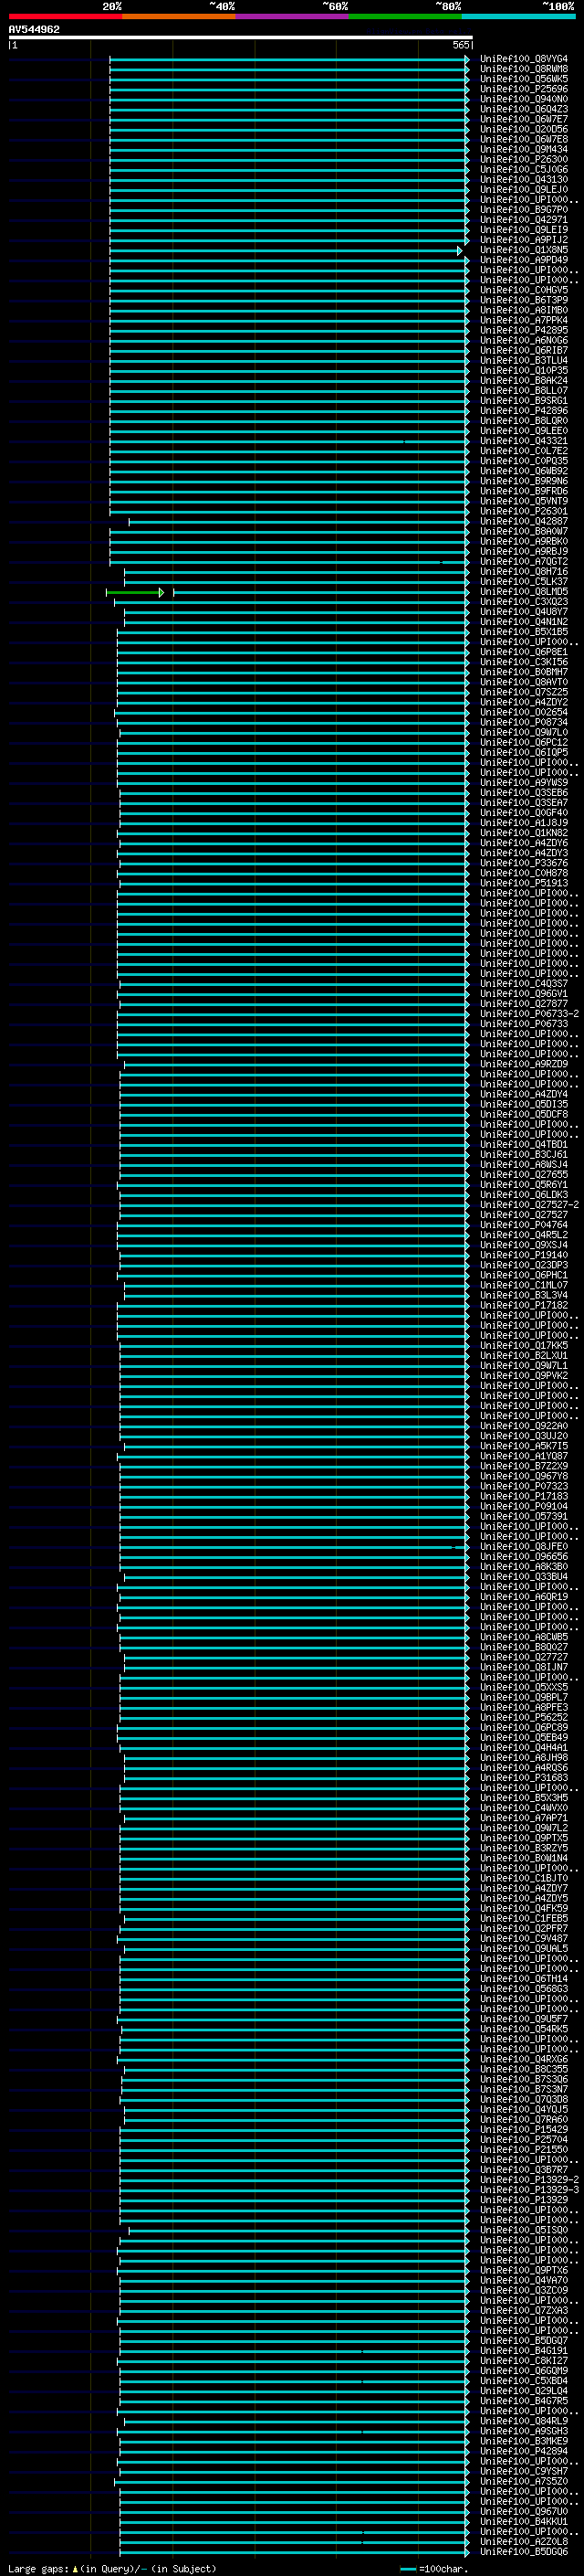Open hit UniRef100_P25696
Viewport: 584px width, 2576px height.
[x=524, y=89]
